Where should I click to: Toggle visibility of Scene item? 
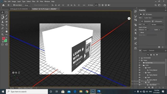pos(140,60)
